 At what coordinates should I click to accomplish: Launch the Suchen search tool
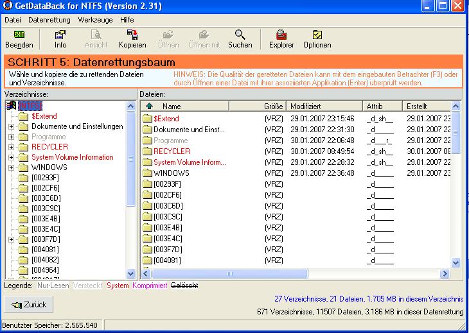click(240, 35)
